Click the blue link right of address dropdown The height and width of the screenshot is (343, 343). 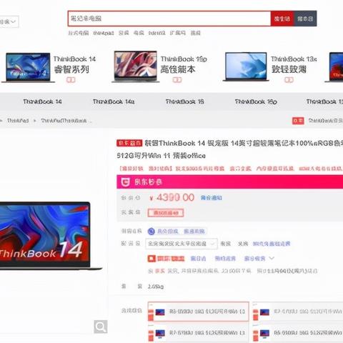point(272,244)
